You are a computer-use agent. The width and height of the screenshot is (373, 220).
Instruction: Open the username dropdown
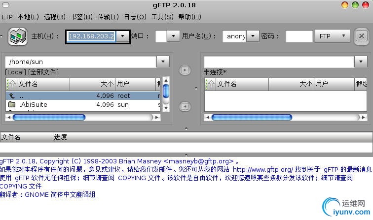click(253, 36)
